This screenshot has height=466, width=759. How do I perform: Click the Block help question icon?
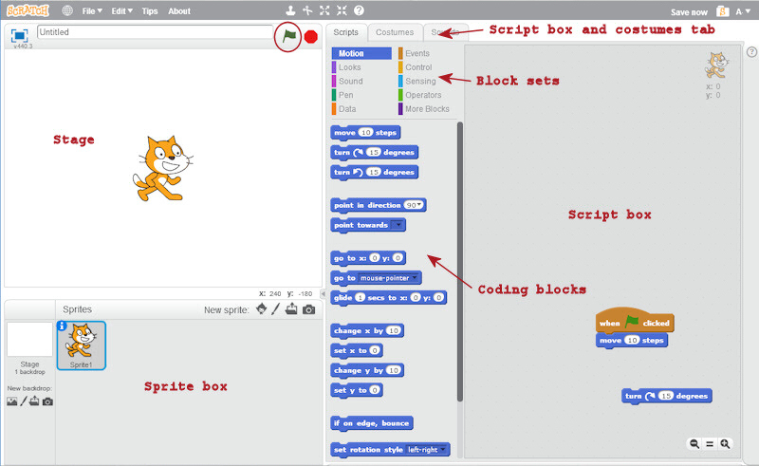[359, 10]
